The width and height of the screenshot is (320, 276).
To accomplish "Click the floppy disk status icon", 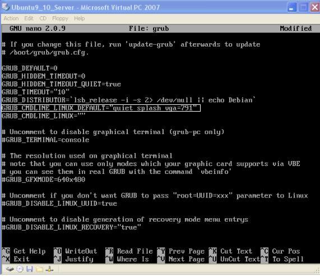I will (30, 269).
